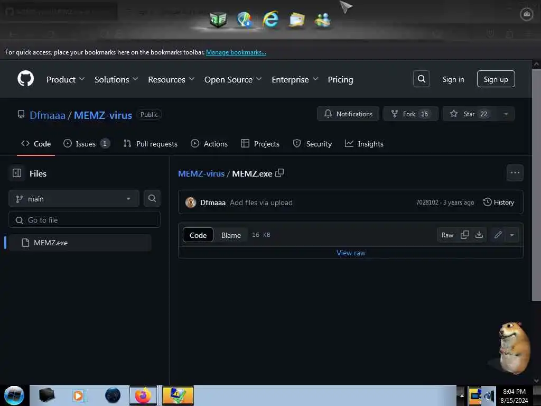Click the people messenger icon in the floating dock
541x406 pixels.
click(x=323, y=20)
